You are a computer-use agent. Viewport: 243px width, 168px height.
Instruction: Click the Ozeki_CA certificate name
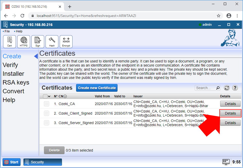pos(67,104)
